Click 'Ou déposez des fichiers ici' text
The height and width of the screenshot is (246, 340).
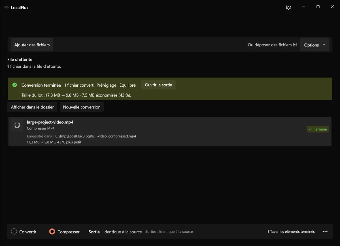(272, 45)
